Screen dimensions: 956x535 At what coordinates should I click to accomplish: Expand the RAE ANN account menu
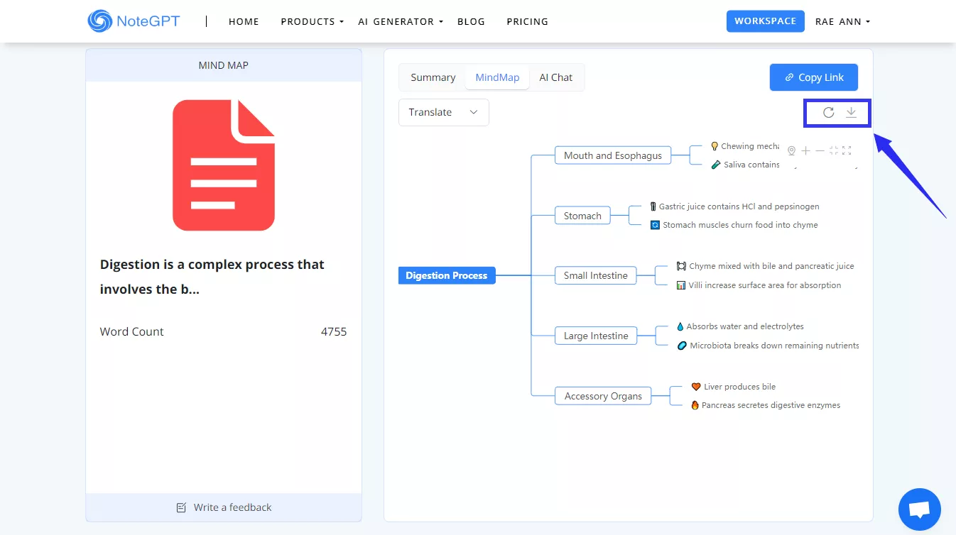tap(842, 21)
